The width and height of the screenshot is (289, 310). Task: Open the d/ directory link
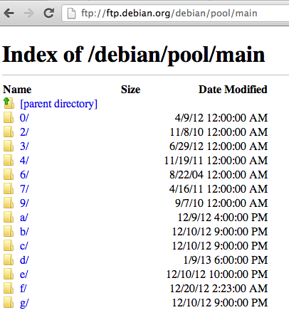click(x=24, y=260)
